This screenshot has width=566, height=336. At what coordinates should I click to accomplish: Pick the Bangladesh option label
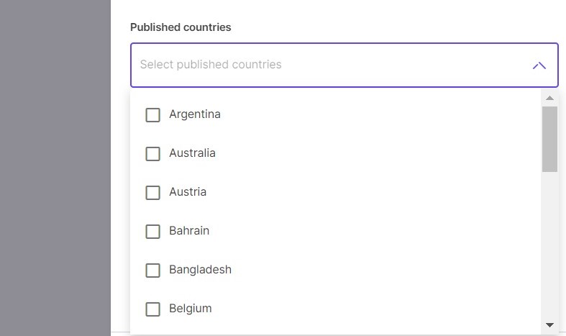(200, 270)
